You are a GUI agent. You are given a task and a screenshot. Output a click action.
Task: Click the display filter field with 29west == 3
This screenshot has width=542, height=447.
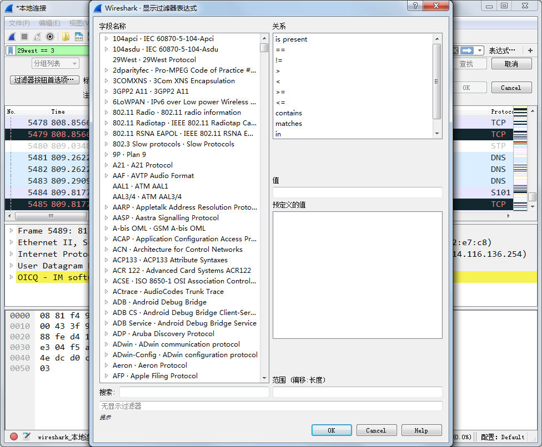[52, 50]
